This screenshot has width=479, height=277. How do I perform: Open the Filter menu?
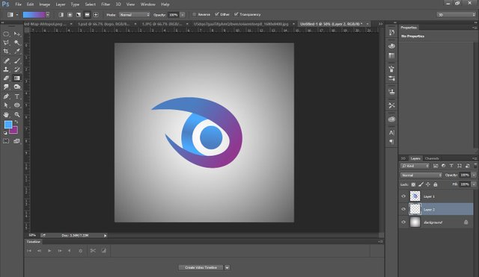click(x=106, y=4)
